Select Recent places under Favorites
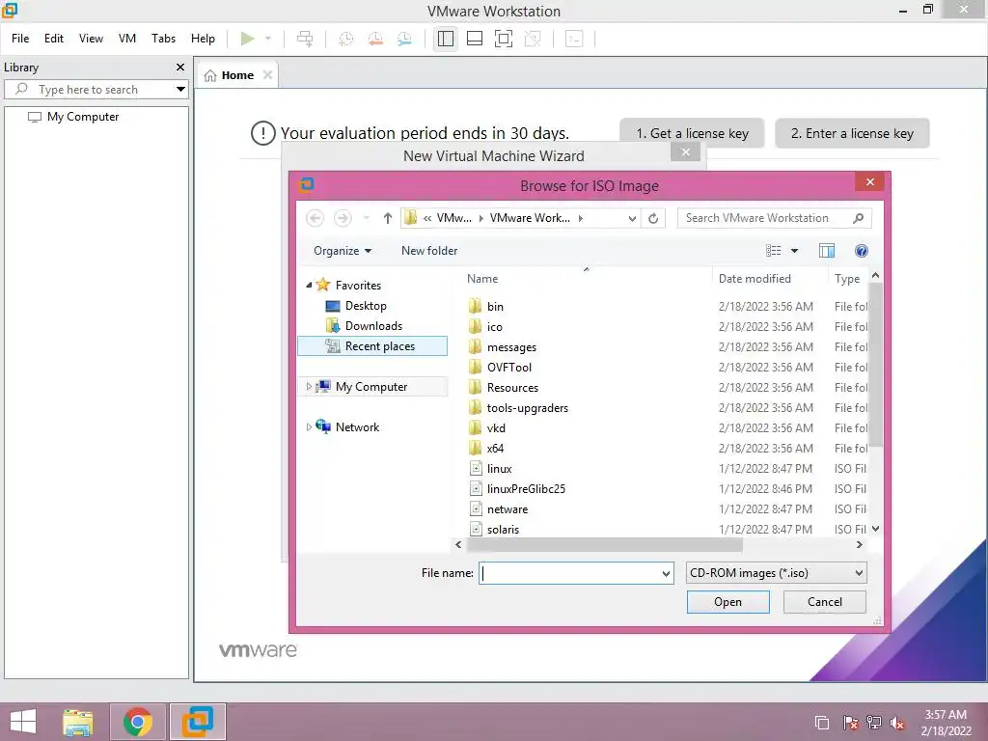The height and width of the screenshot is (741, 988). pos(372,346)
